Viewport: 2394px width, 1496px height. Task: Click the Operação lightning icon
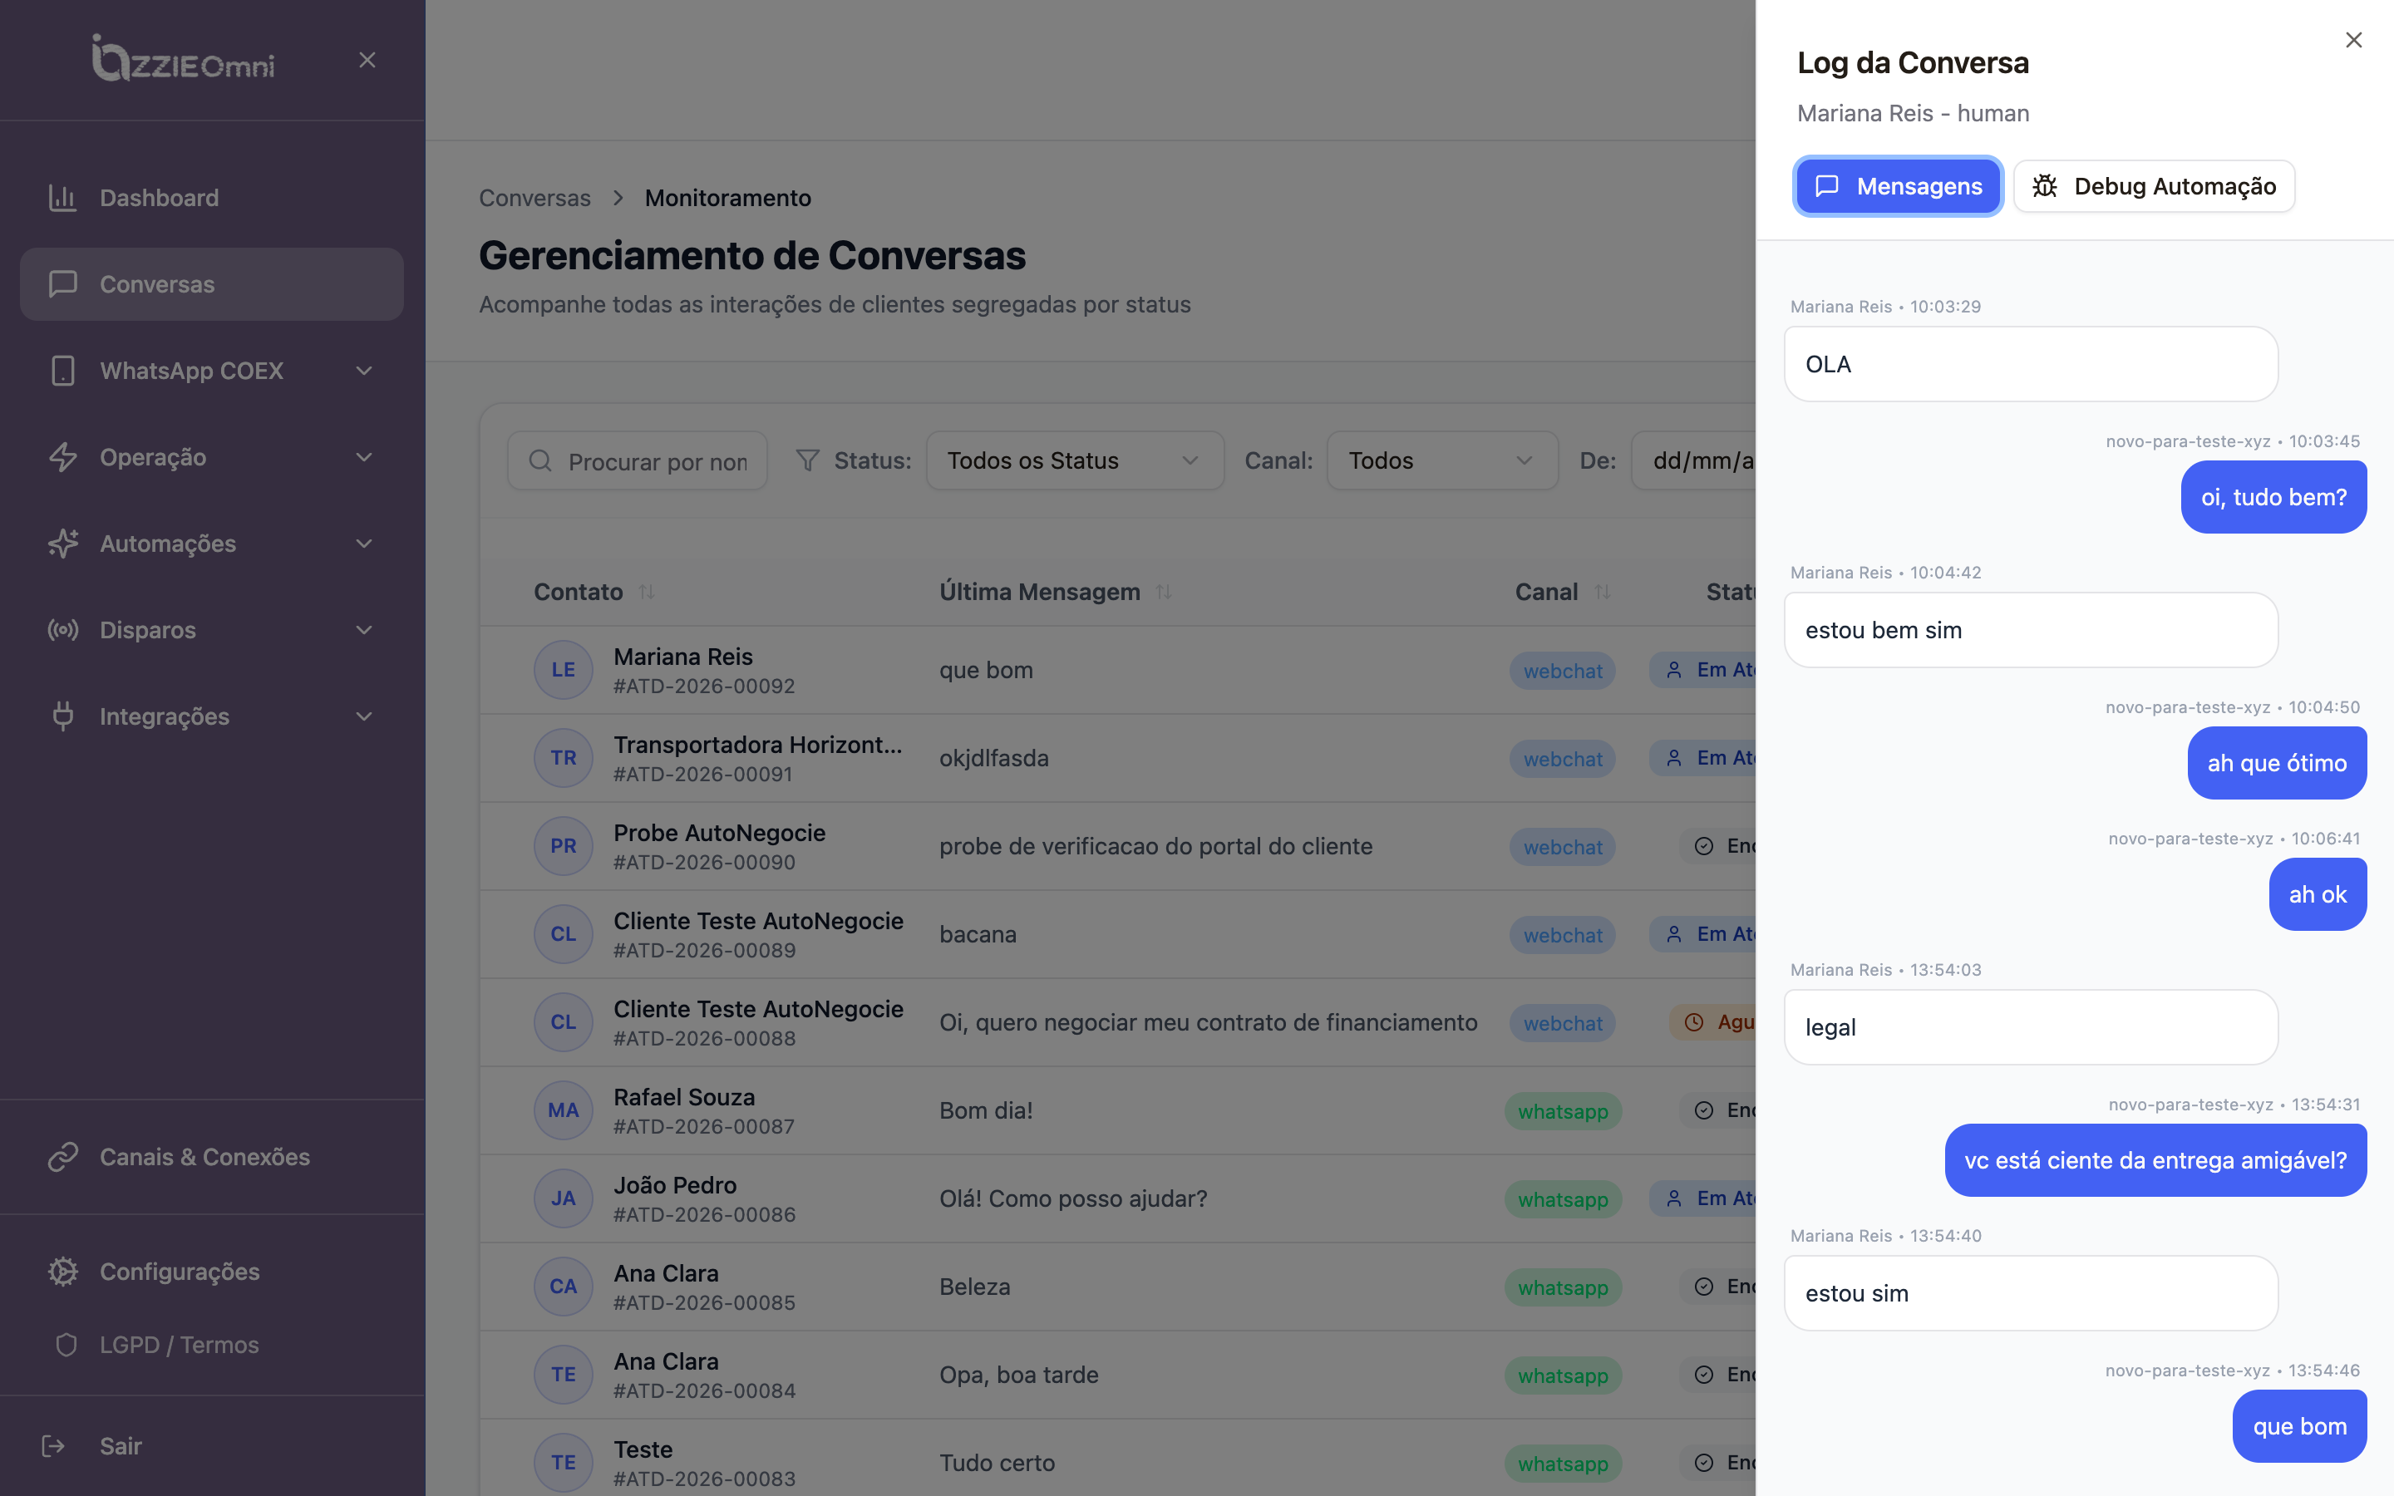pos(62,457)
